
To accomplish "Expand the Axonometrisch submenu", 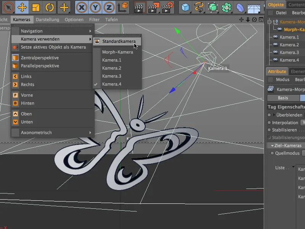I will pyautogui.click(x=53, y=132).
